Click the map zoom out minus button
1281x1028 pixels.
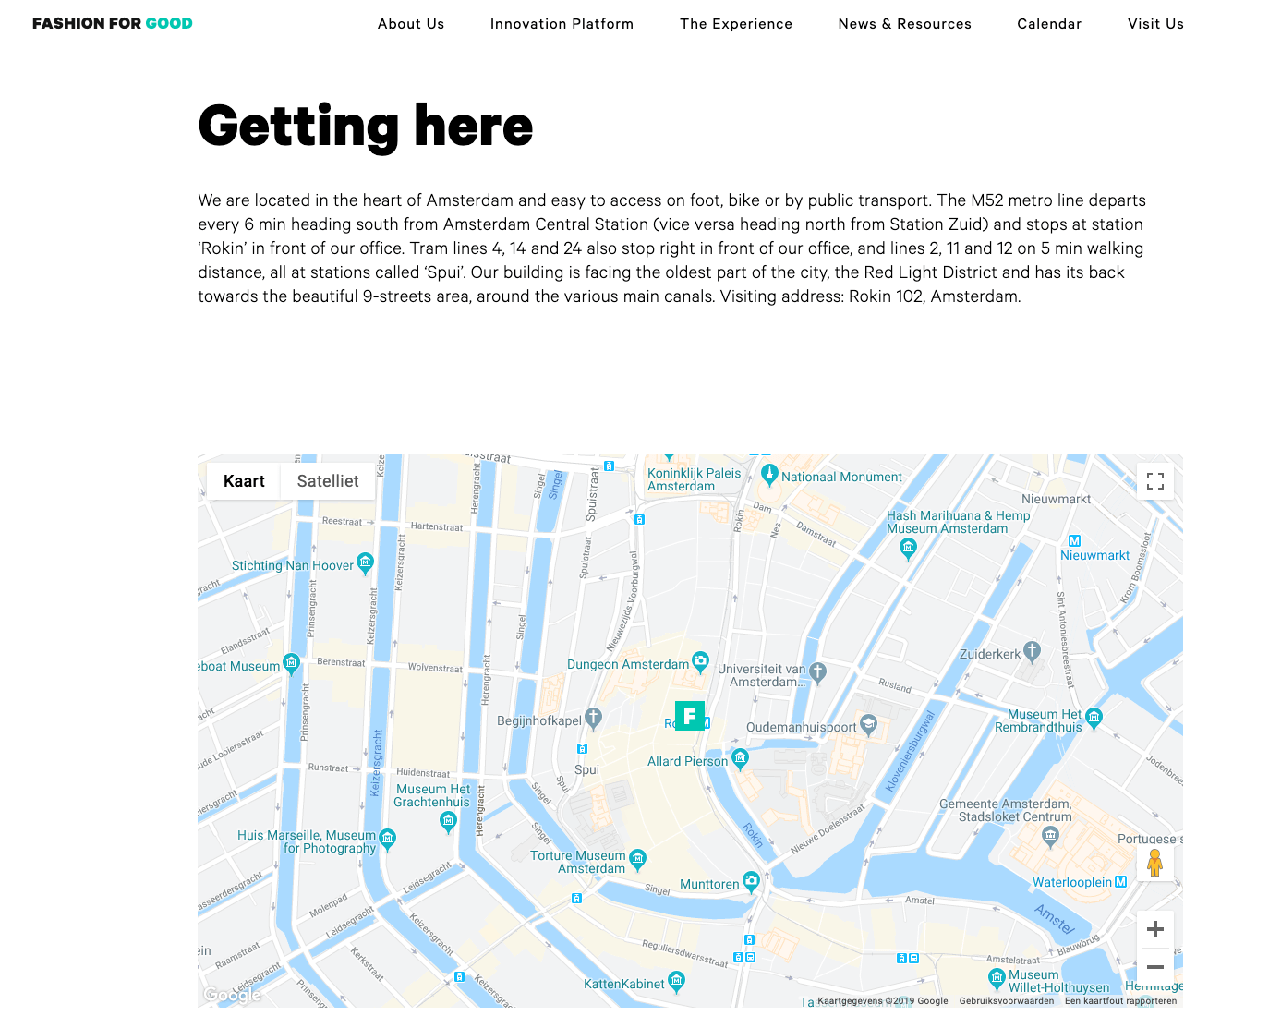(x=1155, y=966)
